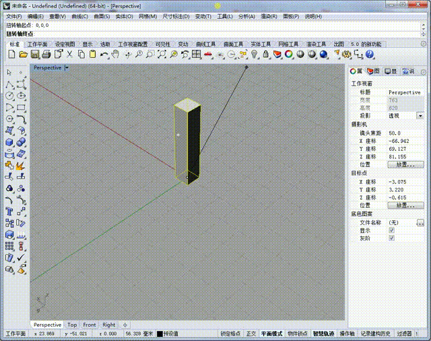Click the browse button beside 文件名称
431x341 pixels.
click(420, 222)
